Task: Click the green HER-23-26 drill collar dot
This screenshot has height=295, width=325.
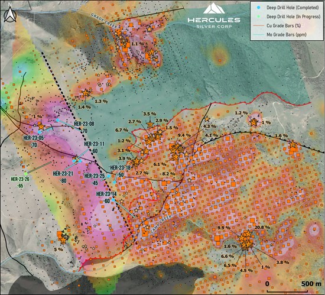Action: click(x=25, y=174)
